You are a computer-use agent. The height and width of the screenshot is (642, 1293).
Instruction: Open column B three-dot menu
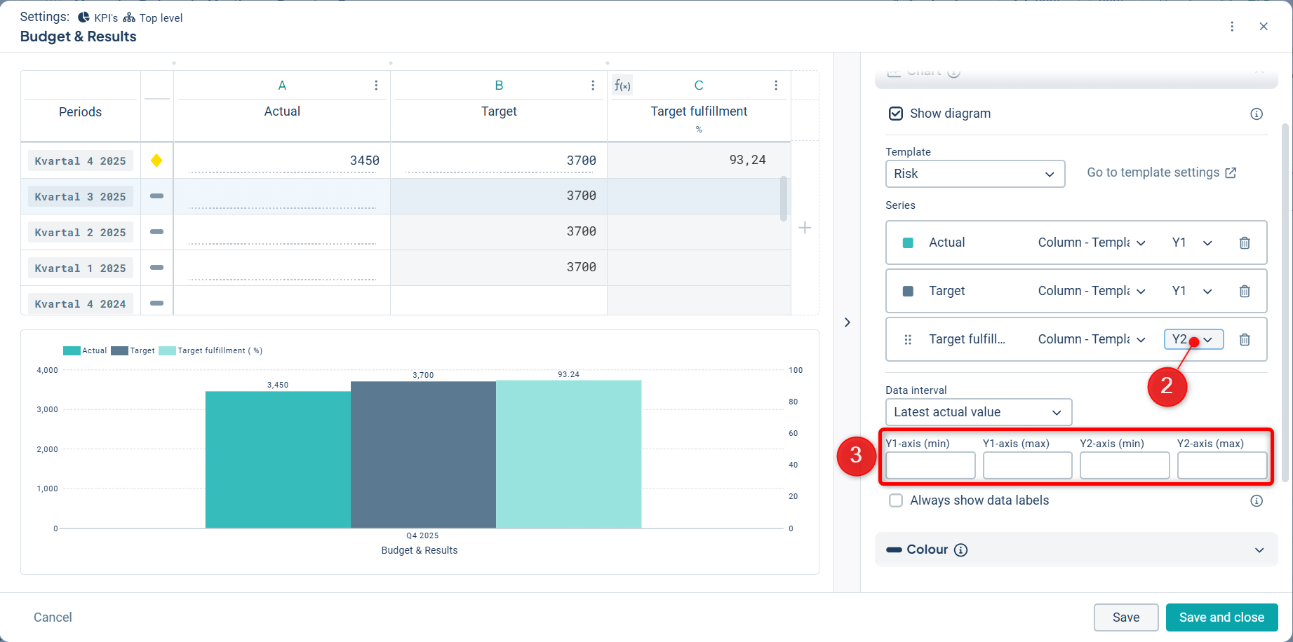(x=593, y=86)
